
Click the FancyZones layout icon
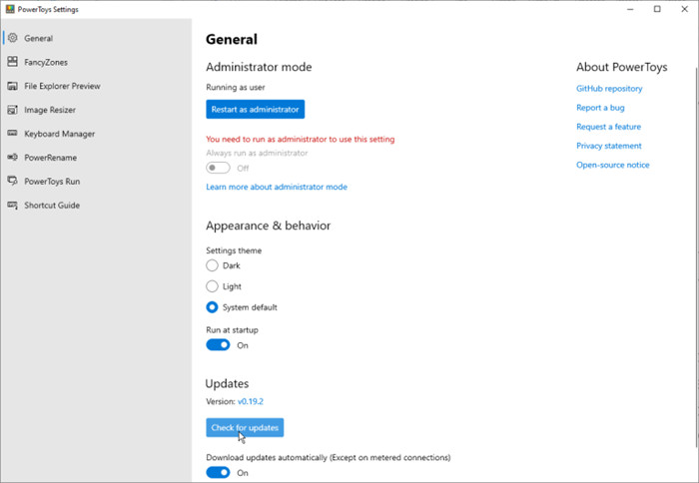coord(12,62)
